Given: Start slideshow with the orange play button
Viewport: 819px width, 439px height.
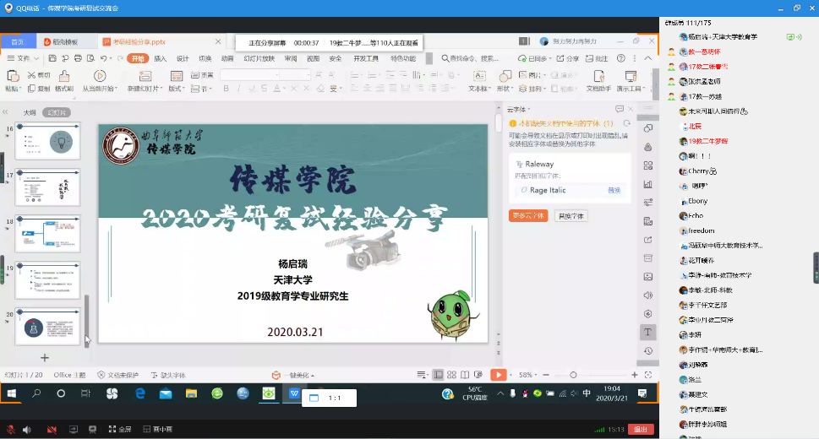Looking at the screenshot, I should click(499, 375).
